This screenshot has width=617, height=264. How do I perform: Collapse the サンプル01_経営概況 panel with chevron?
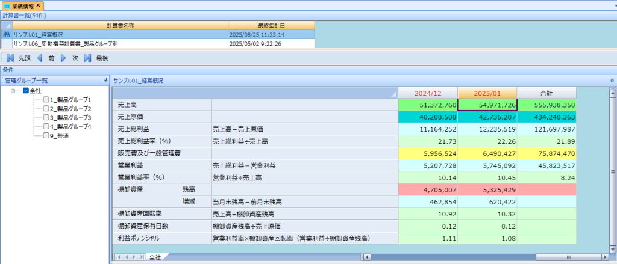click(x=612, y=80)
